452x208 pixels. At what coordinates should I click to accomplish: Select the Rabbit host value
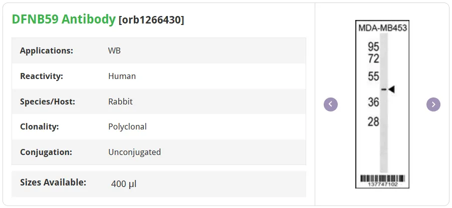click(120, 101)
